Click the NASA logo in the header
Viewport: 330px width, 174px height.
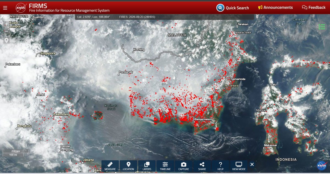pos(21,8)
